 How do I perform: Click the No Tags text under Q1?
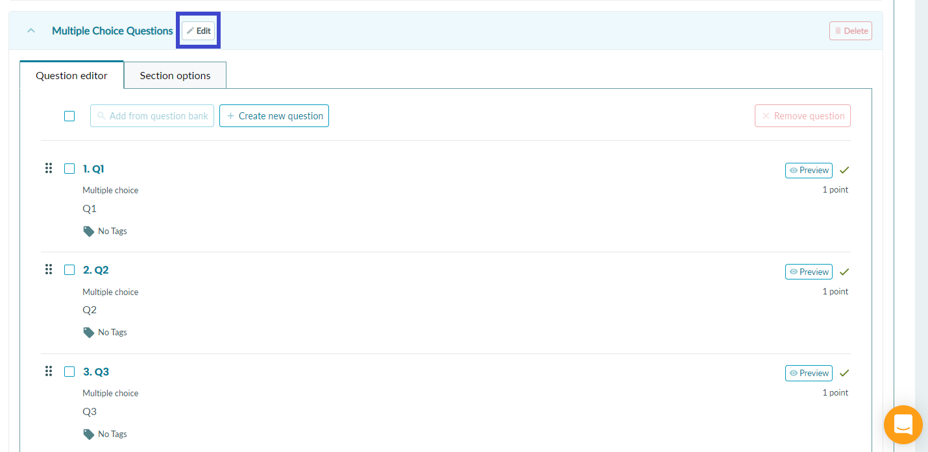pos(112,231)
